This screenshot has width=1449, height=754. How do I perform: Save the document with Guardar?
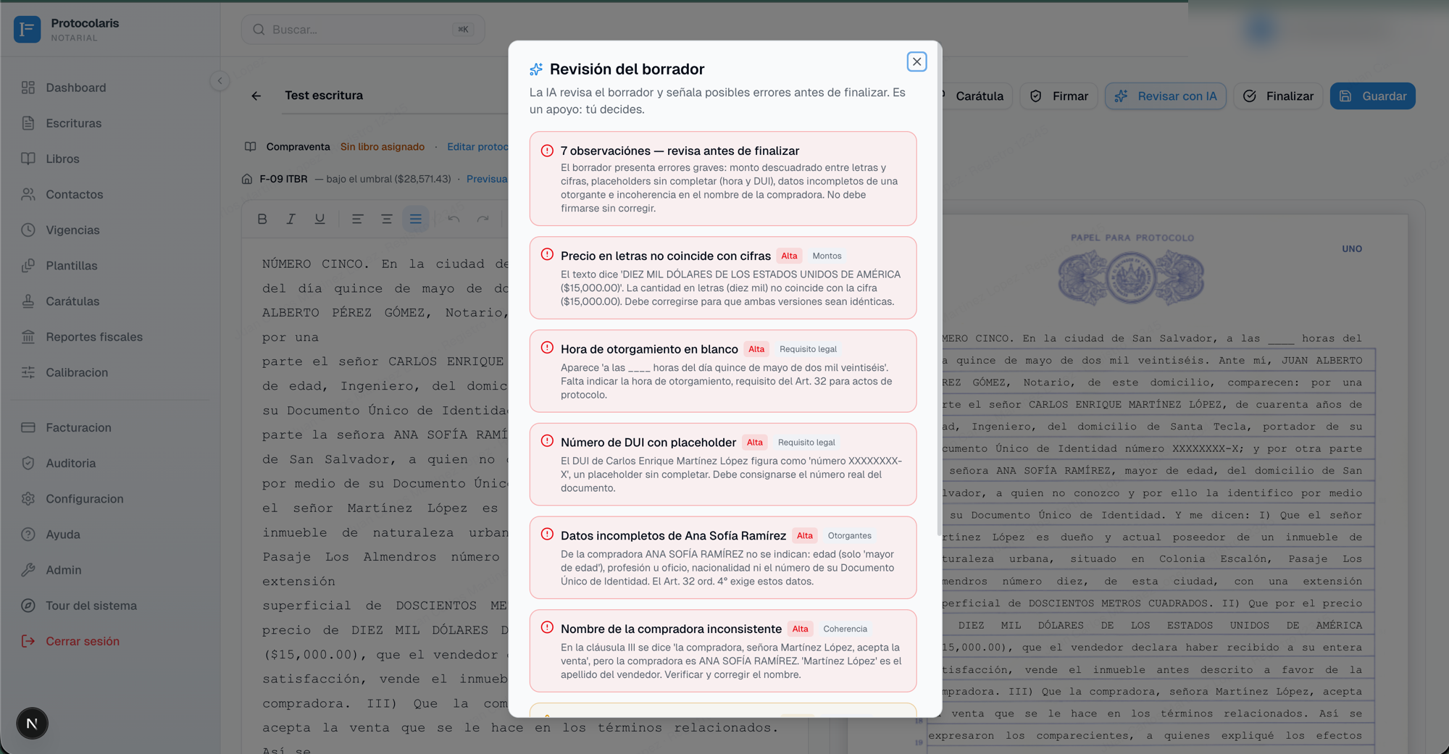pos(1373,96)
